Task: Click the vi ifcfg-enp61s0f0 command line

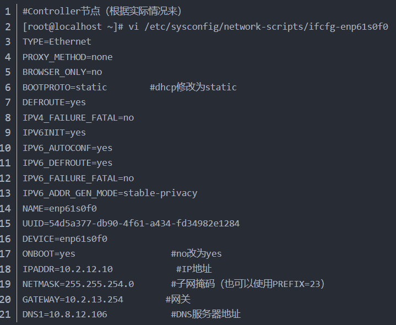Action: [205, 26]
